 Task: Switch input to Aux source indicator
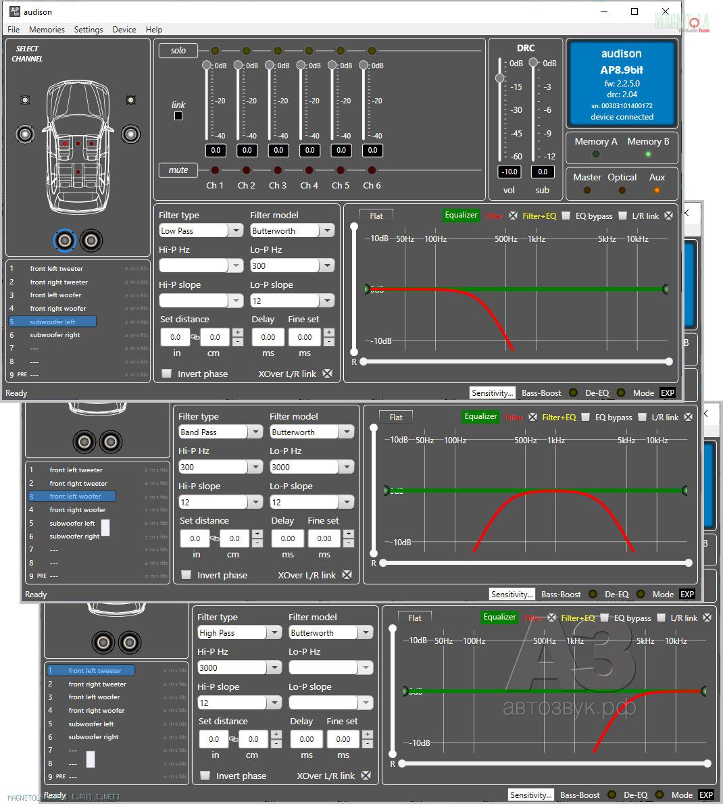click(657, 191)
